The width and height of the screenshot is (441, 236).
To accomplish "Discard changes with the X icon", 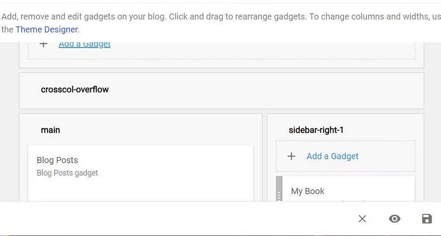I will click(362, 219).
